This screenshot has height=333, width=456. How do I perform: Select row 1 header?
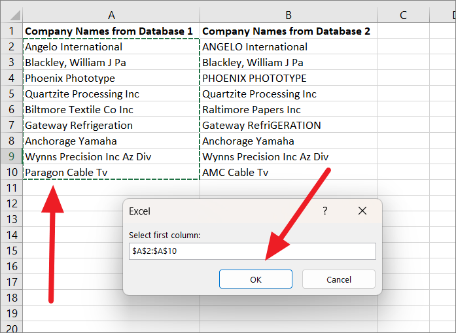[12, 31]
